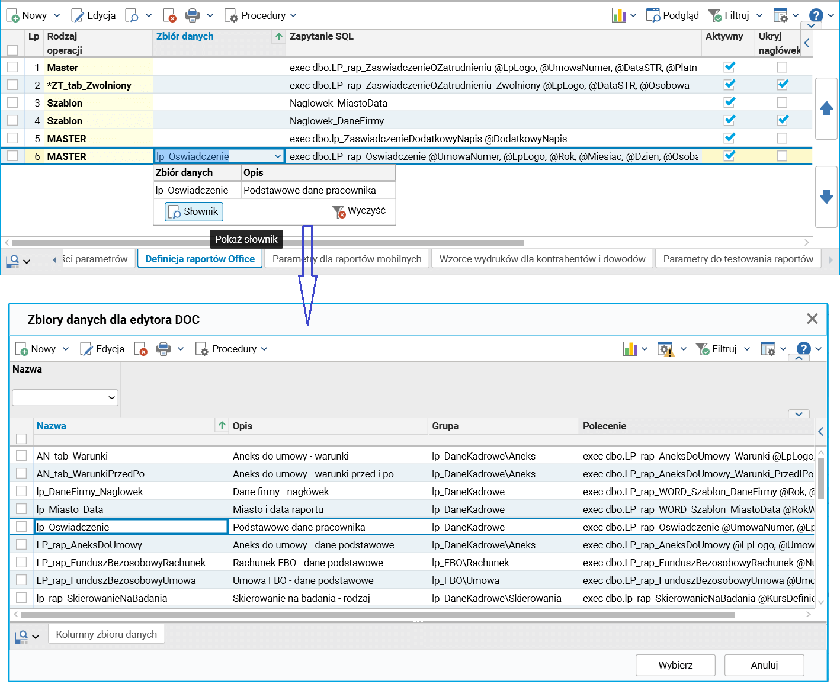This screenshot has width=840, height=687.
Task: Click the Nowy icon in top toolbar
Action: 13,15
